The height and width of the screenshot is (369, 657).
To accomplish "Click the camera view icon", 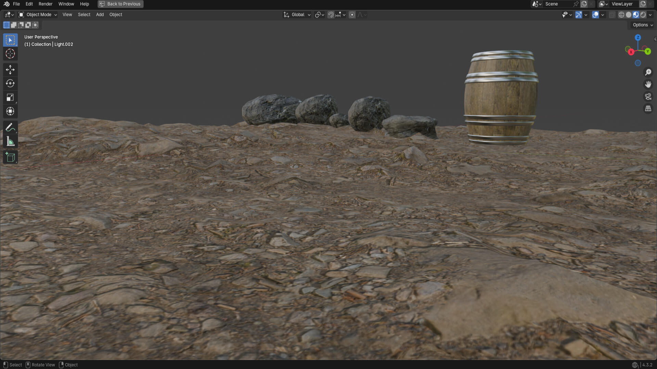I will [648, 97].
